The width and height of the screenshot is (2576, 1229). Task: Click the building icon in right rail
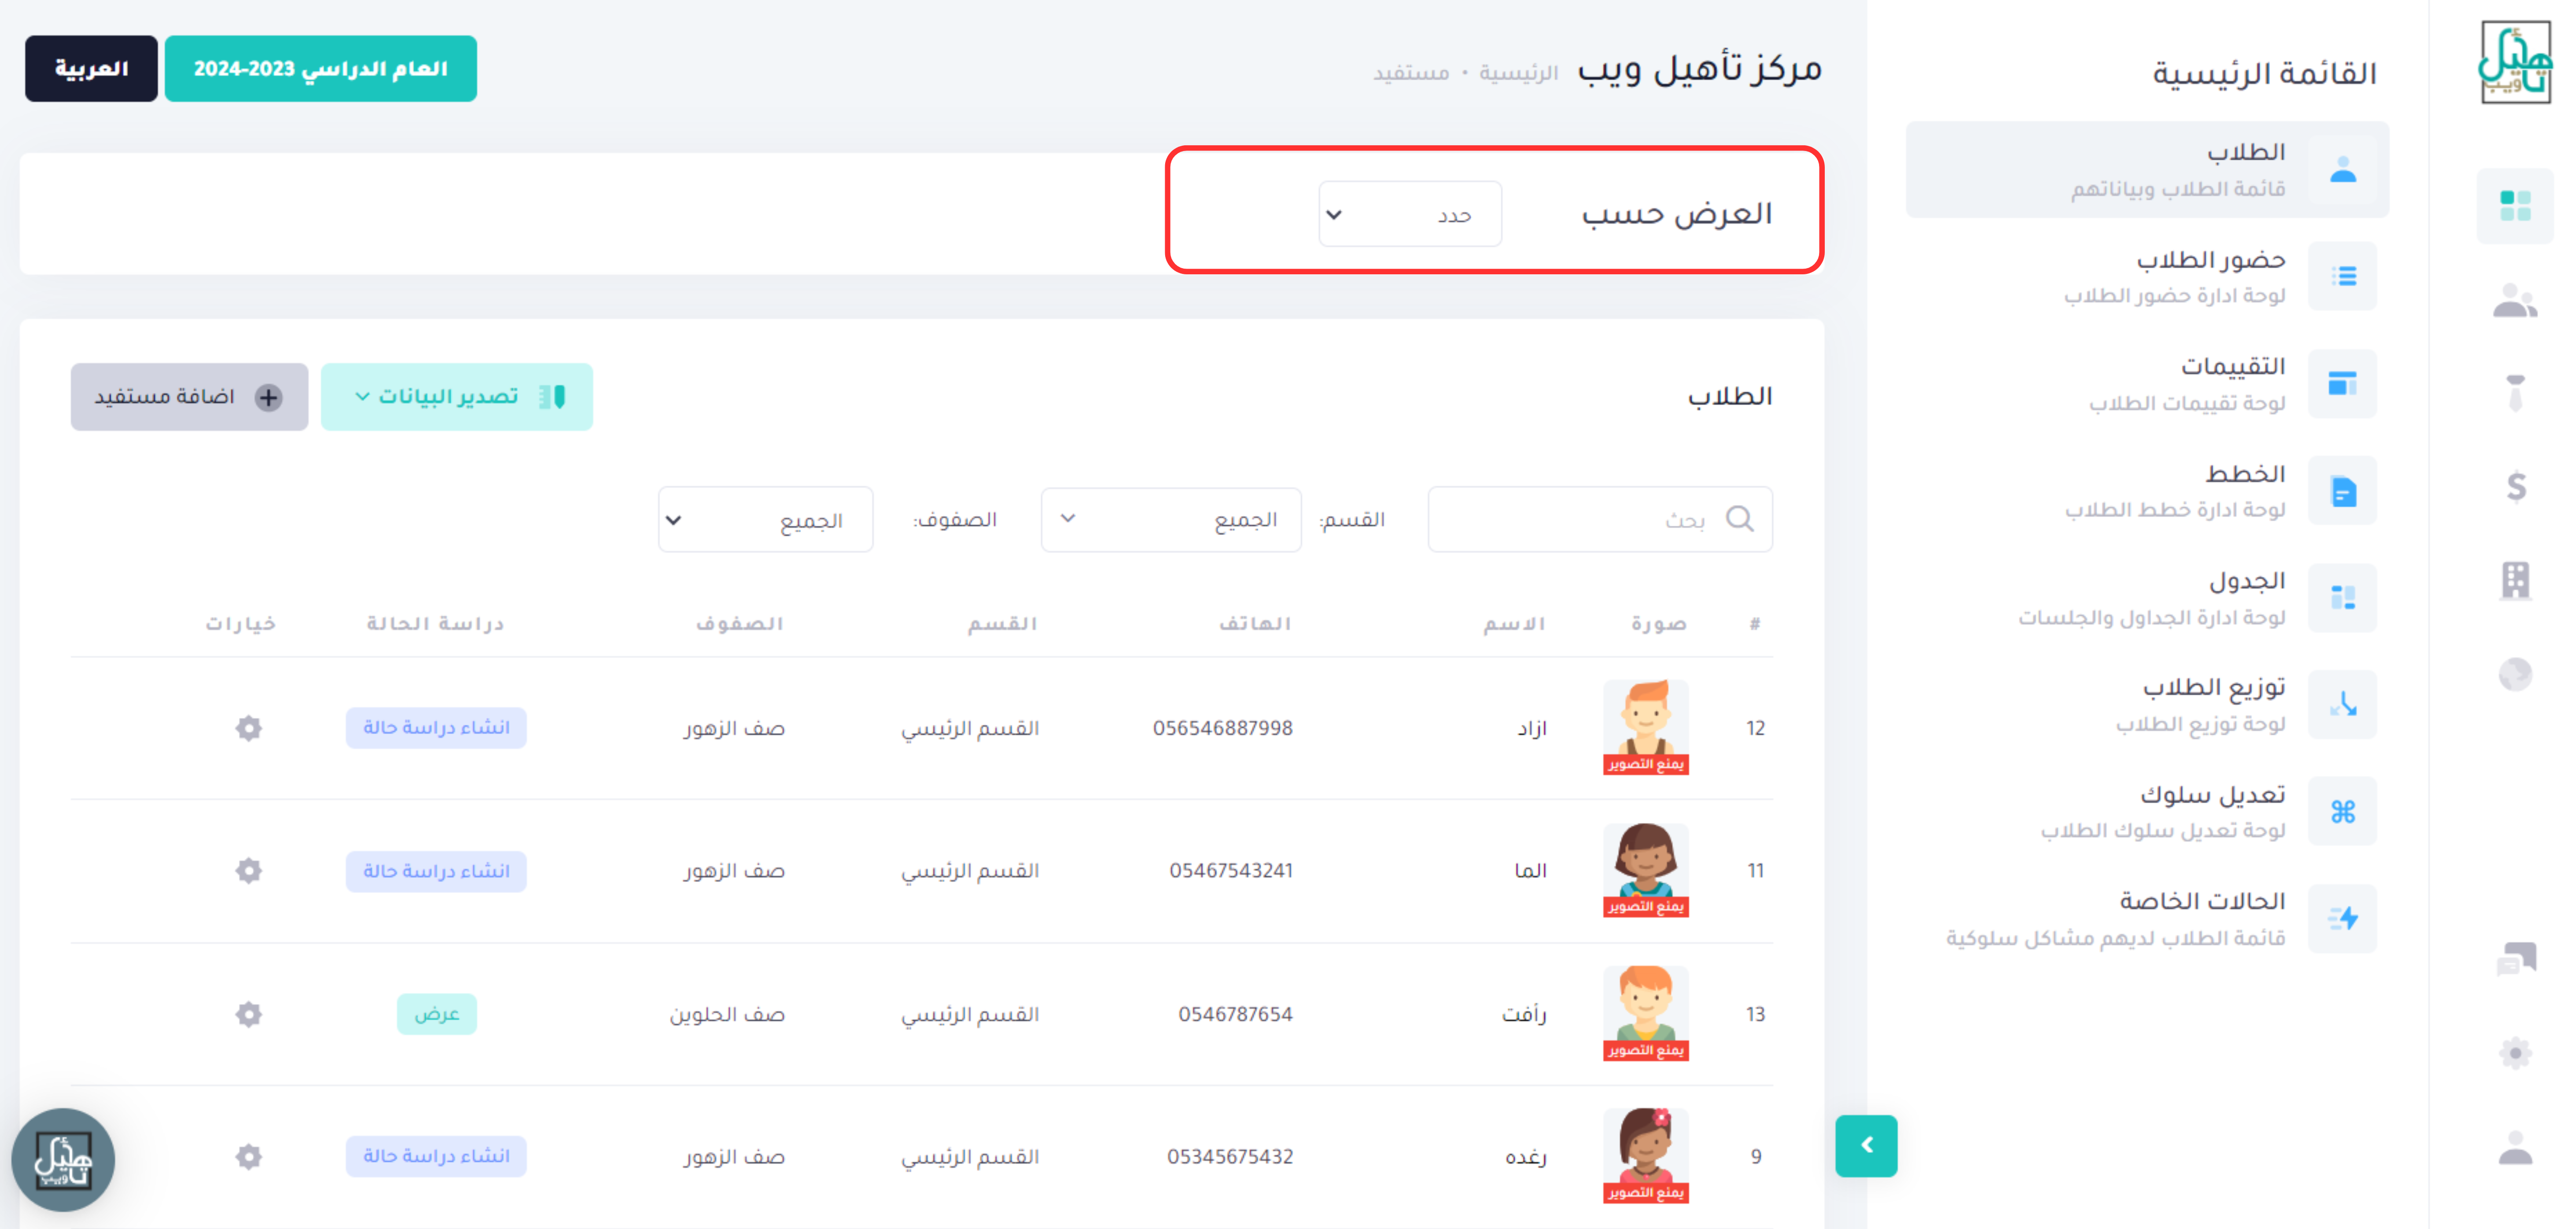[x=2515, y=580]
